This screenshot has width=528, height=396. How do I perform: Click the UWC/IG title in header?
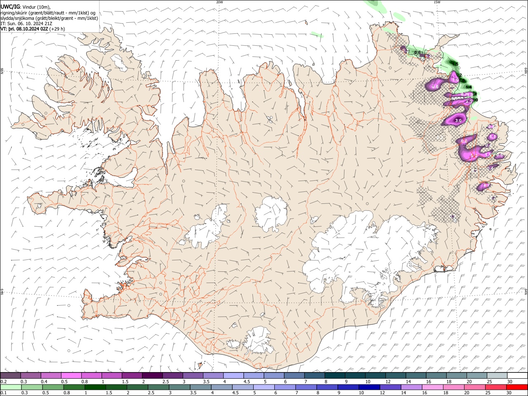click(x=10, y=7)
